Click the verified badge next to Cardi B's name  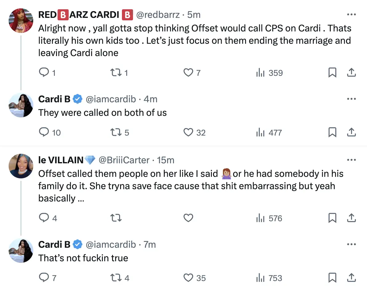(x=77, y=99)
